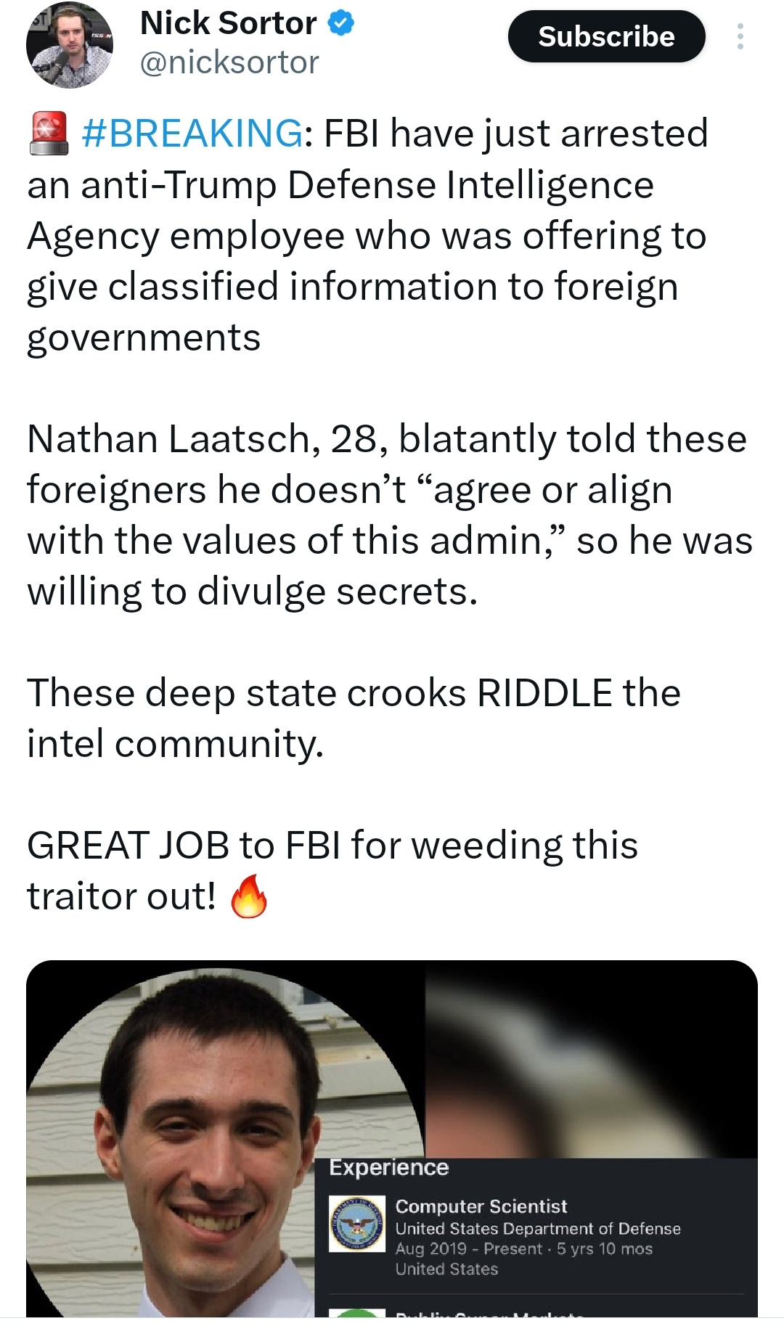Click the 'Experience' heading in the image
Screen dimensions: 784x1342
[x=389, y=1168]
